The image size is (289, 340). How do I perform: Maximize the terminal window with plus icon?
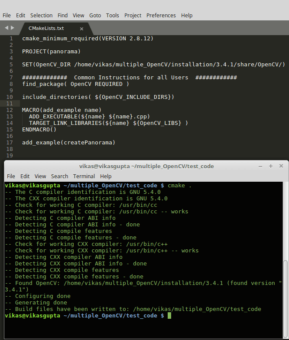point(271,166)
